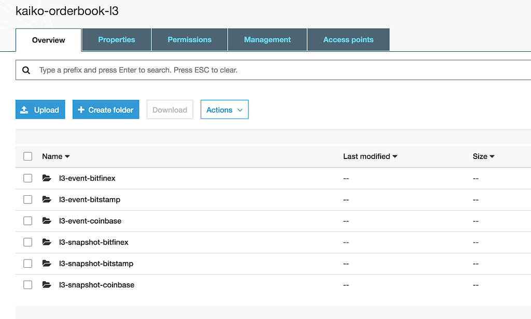
Task: Open the l3-event-bitstamp folder link
Action: (x=89, y=199)
